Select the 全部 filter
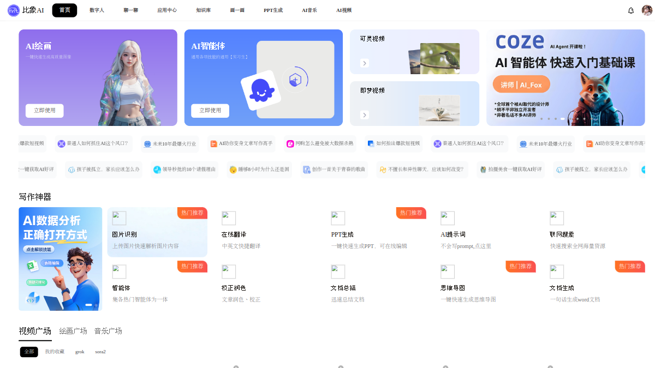 click(x=29, y=352)
